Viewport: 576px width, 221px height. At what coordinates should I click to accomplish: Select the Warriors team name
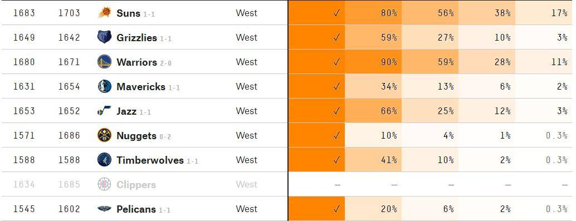pyautogui.click(x=136, y=62)
